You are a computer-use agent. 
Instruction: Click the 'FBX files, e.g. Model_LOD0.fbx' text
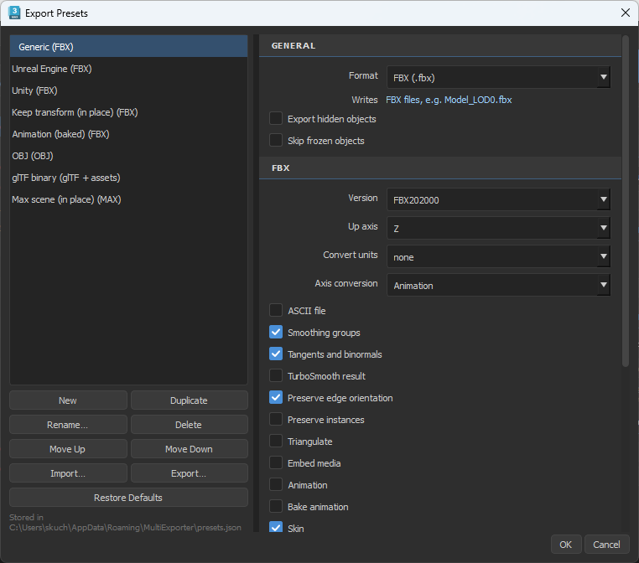pos(449,100)
